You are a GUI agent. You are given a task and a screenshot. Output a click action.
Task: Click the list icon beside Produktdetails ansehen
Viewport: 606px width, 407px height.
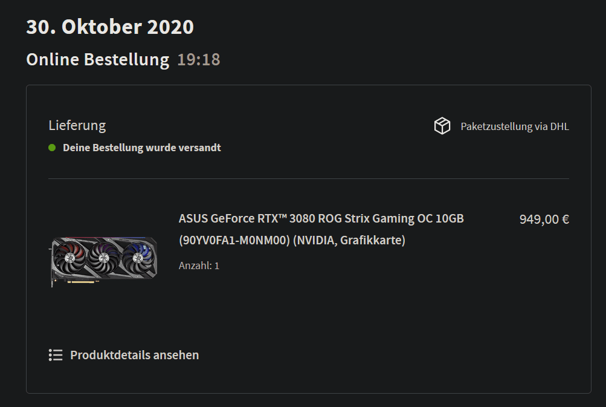click(x=56, y=355)
